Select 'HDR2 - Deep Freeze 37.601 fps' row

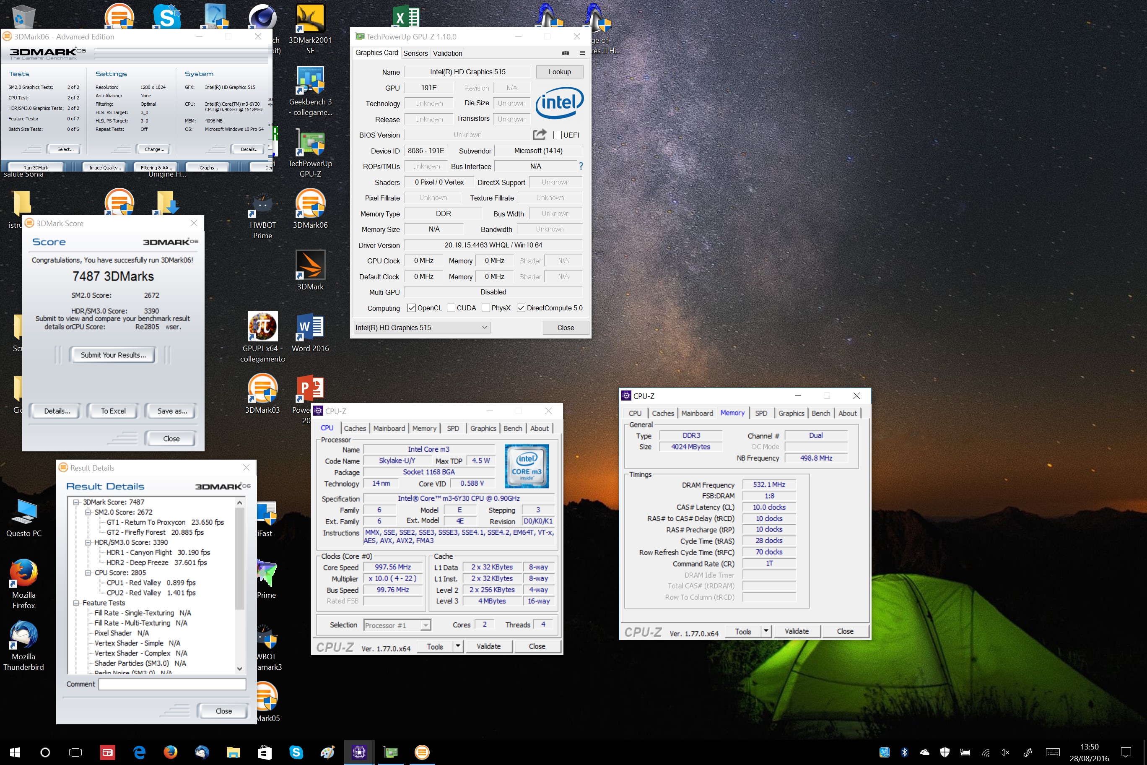[156, 562]
